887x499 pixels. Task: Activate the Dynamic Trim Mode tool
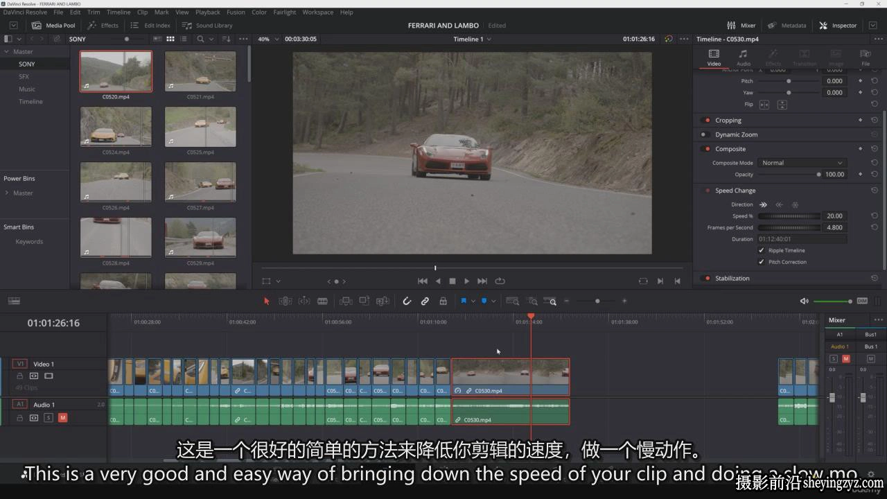[304, 301]
